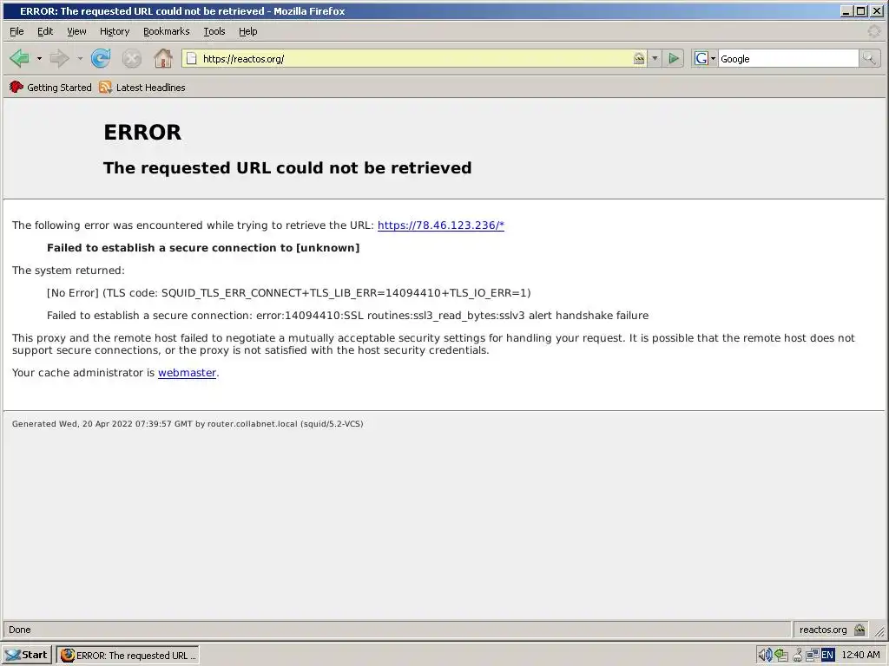Click the webmaster link
Screen dimensions: 889x666
(188, 373)
